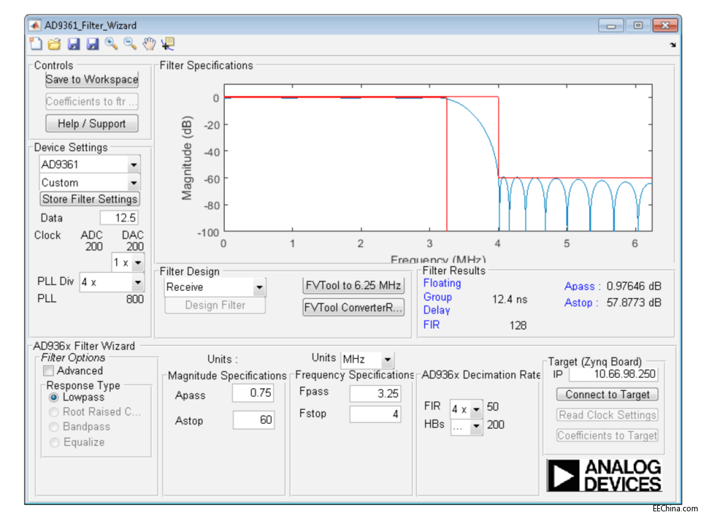Click the New Figure toolbar icon
The image size is (702, 517).
pyautogui.click(x=36, y=44)
